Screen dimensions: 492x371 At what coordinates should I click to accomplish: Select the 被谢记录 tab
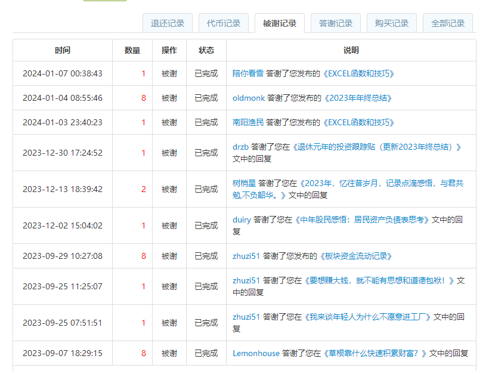coord(280,23)
